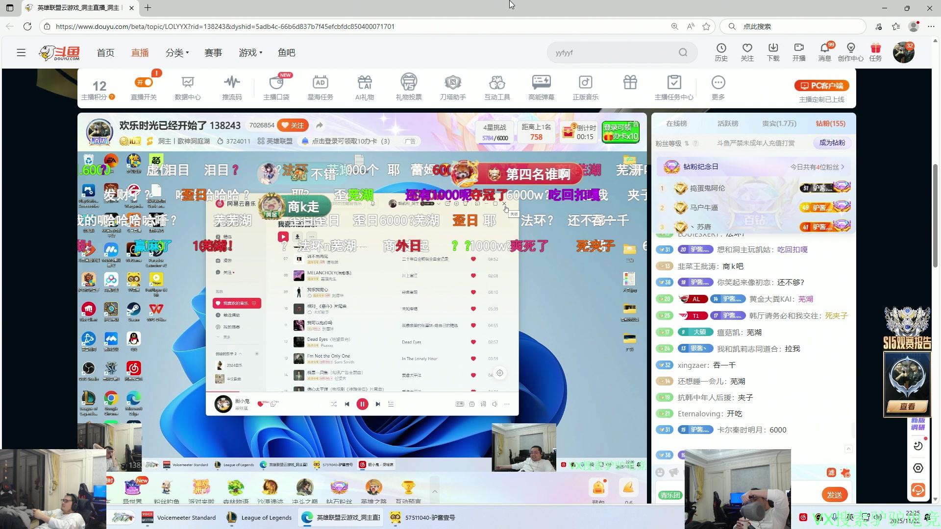The image size is (941, 529).
Task: Collapse the 创建的歌单 playlist section
Action: pyautogui.click(x=239, y=353)
